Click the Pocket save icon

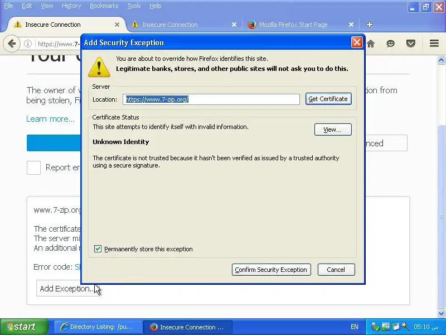[x=411, y=44]
